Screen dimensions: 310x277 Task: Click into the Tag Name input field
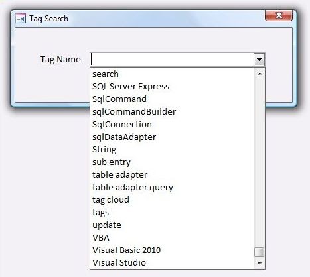172,60
